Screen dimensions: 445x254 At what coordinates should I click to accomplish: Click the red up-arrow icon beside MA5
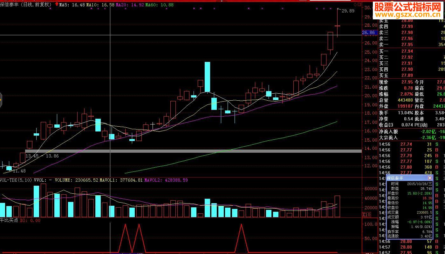[57, 4]
